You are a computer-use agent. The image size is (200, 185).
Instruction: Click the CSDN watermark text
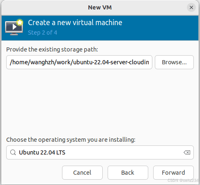183,180
